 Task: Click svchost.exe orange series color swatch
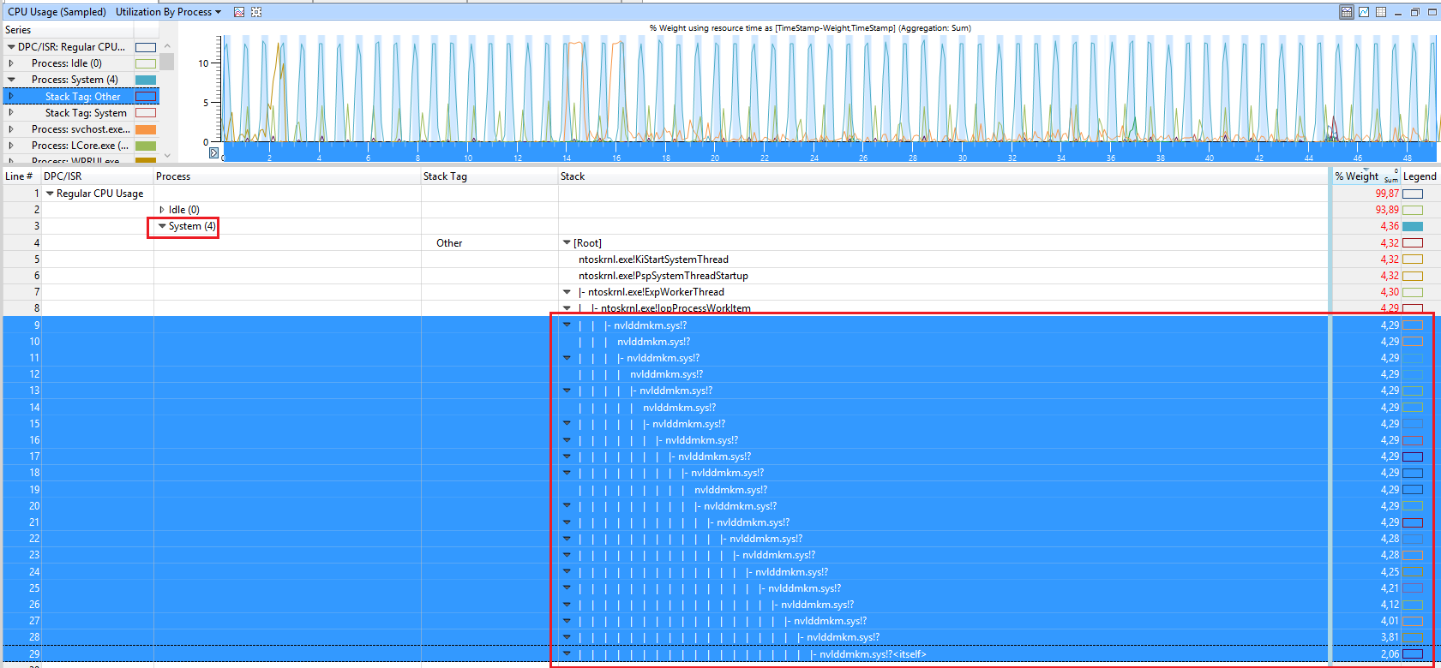point(146,129)
